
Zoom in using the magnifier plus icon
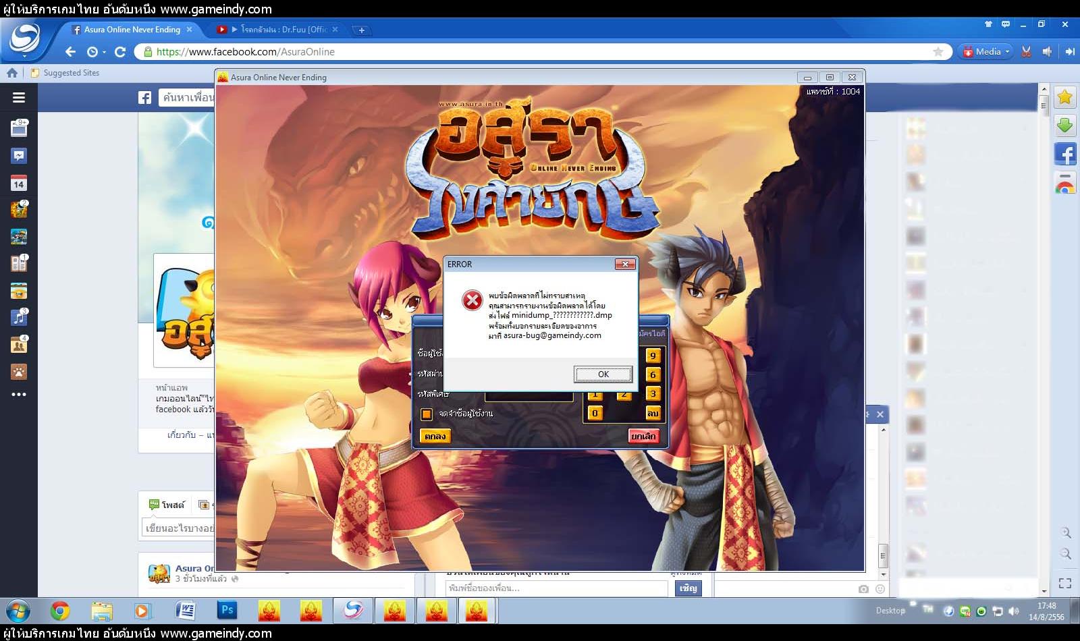click(x=1065, y=533)
